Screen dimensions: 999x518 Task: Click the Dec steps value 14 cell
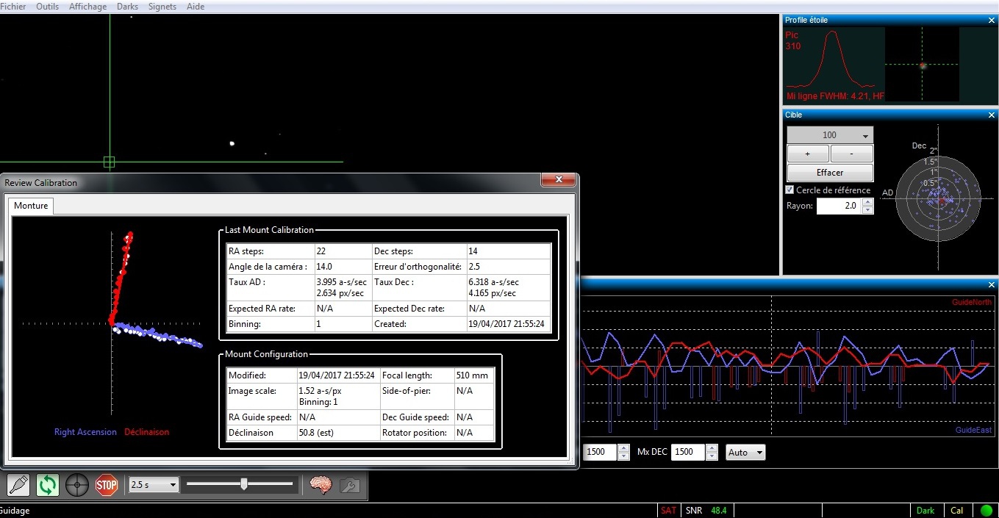pos(509,251)
